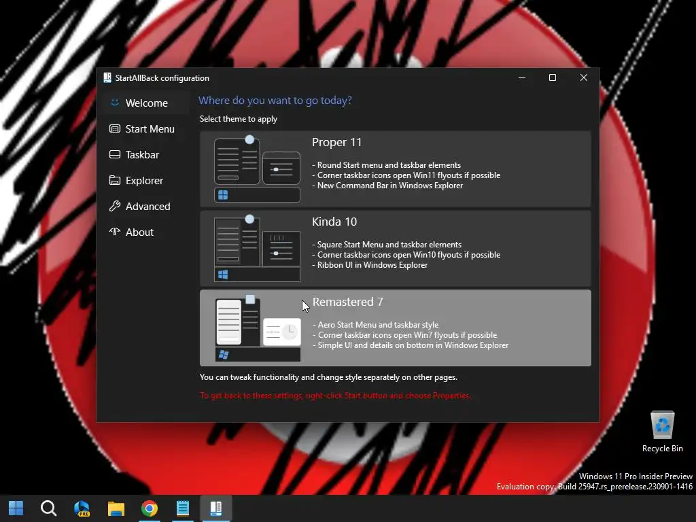Click the Taskbar sidebar icon
The width and height of the screenshot is (696, 522).
[114, 154]
